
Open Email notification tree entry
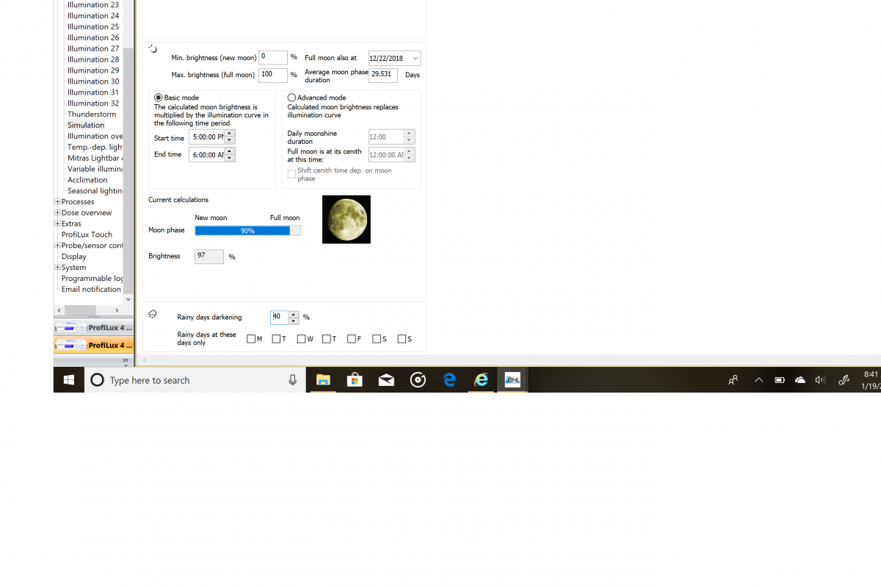point(91,289)
